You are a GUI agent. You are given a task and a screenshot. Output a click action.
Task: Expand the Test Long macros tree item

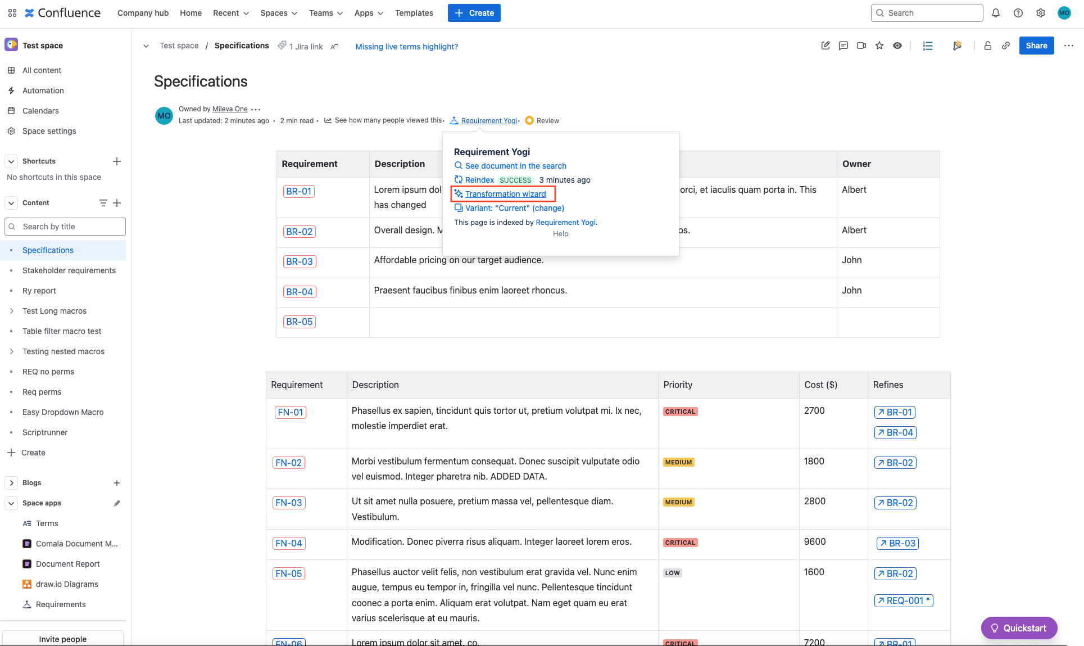[11, 311]
